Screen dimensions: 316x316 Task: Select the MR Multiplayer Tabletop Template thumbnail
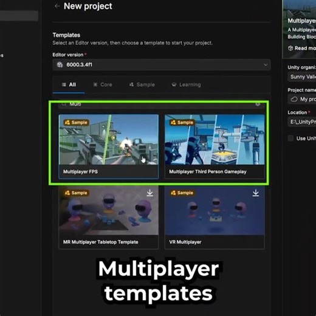pyautogui.click(x=109, y=211)
